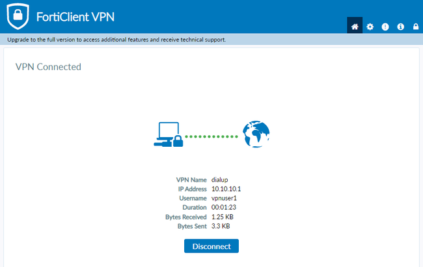Click the duration value 00:01:23
This screenshot has height=267, width=423.
(x=225, y=207)
